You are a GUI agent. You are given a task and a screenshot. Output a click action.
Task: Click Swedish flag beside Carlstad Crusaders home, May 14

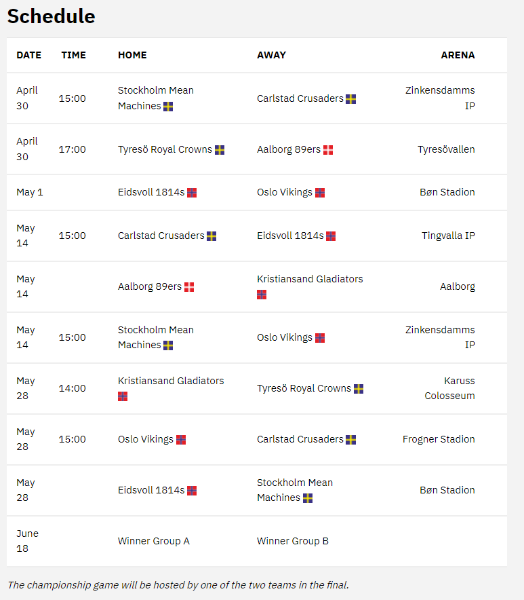[211, 236]
